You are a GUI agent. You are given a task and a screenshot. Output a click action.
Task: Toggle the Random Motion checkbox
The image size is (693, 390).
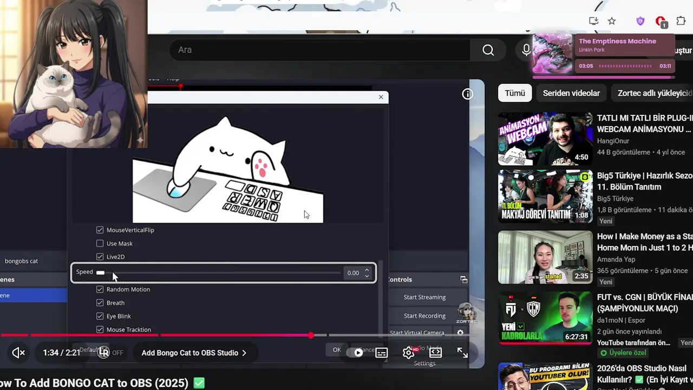click(x=100, y=289)
